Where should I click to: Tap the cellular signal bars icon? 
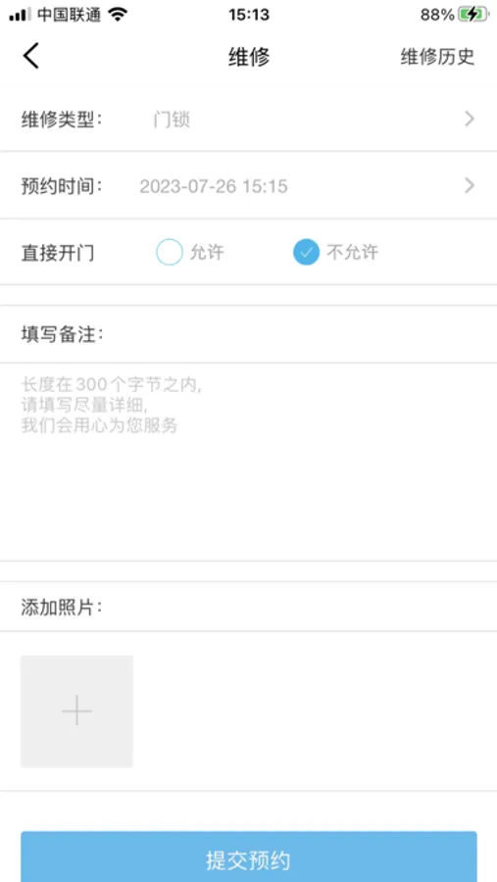pos(21,15)
